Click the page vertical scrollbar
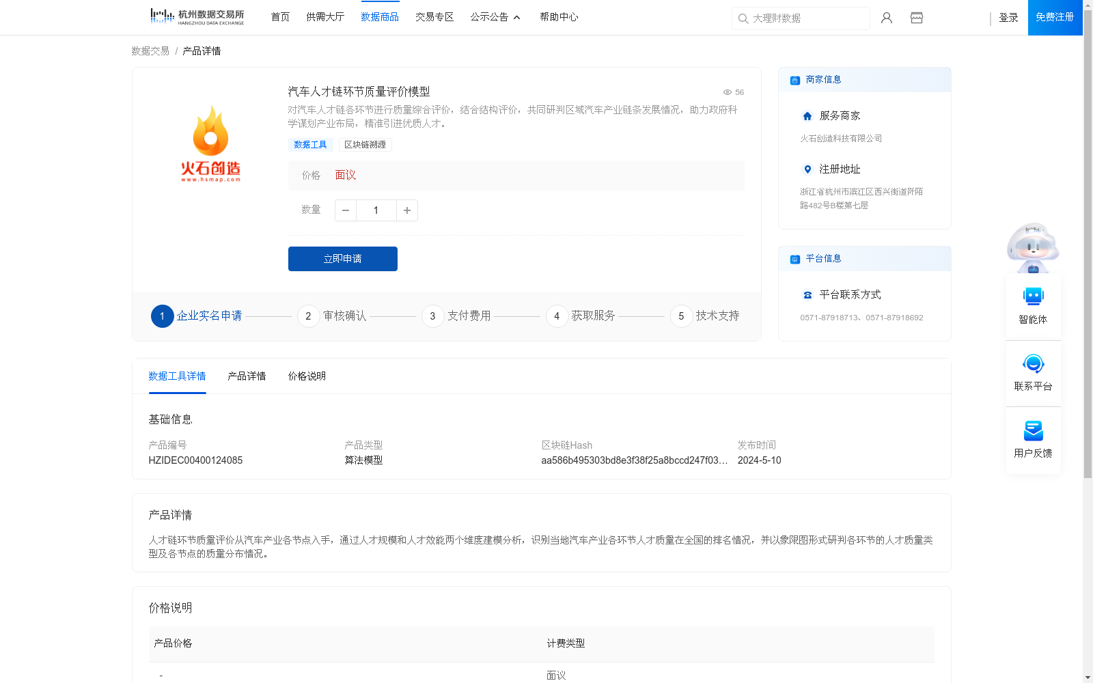 pyautogui.click(x=1088, y=243)
